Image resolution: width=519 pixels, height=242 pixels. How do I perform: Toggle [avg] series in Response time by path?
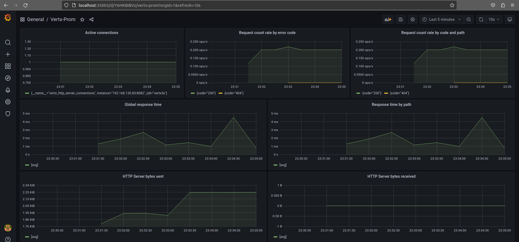click(283, 165)
